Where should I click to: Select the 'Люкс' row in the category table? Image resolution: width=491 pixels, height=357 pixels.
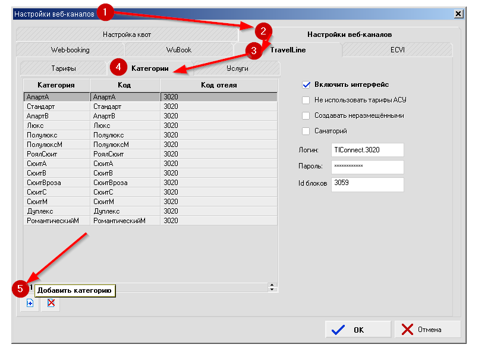pos(56,126)
